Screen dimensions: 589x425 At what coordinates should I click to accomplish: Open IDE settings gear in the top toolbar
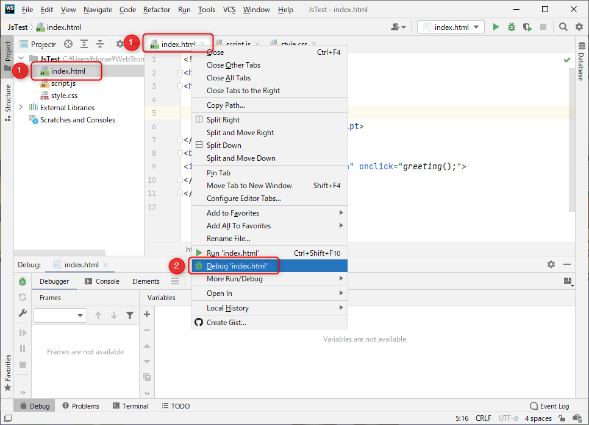click(x=579, y=27)
